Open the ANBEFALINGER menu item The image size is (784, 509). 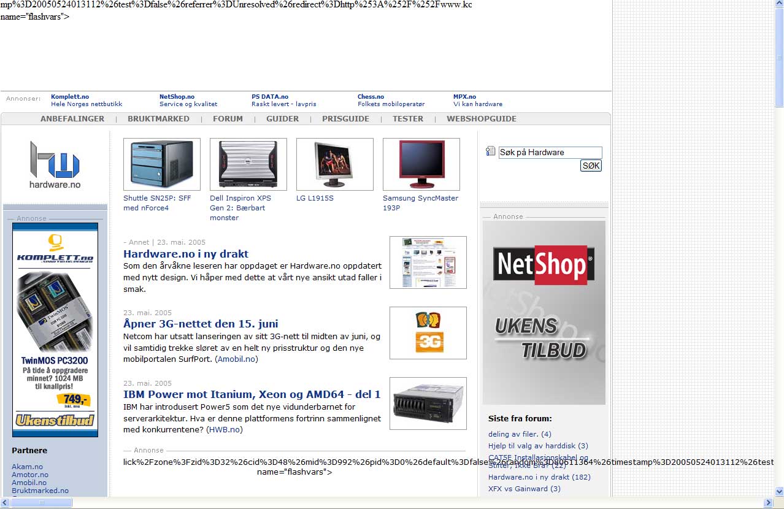tap(72, 118)
